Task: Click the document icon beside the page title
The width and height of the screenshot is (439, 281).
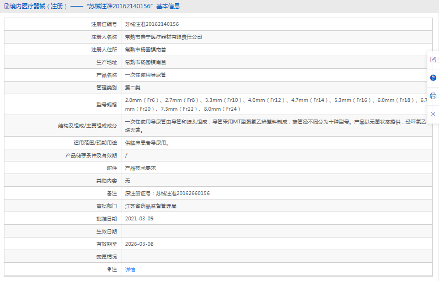Action: pyautogui.click(x=7, y=6)
